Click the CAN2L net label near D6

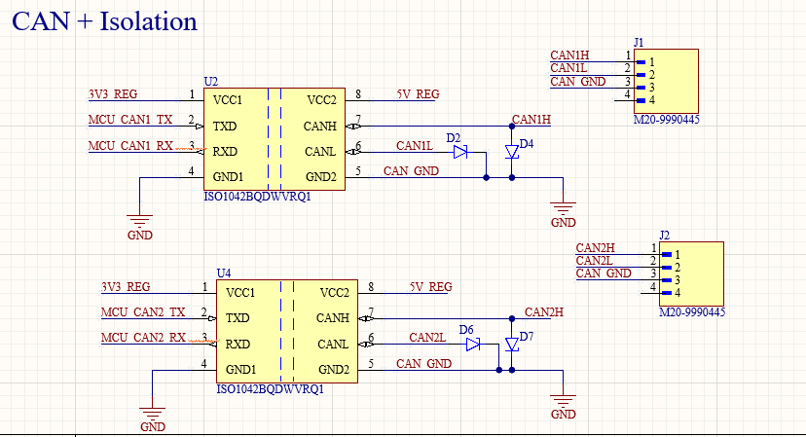(x=427, y=338)
